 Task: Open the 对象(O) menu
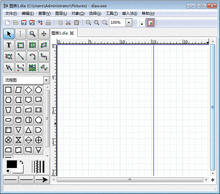(78, 14)
